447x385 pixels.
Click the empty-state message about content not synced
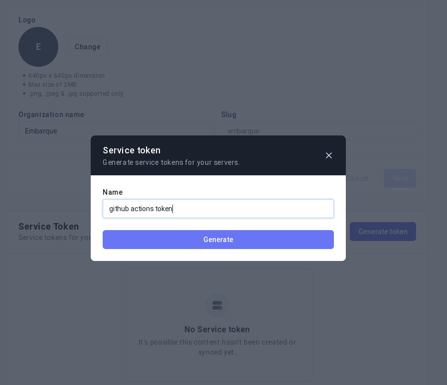pyautogui.click(x=217, y=347)
